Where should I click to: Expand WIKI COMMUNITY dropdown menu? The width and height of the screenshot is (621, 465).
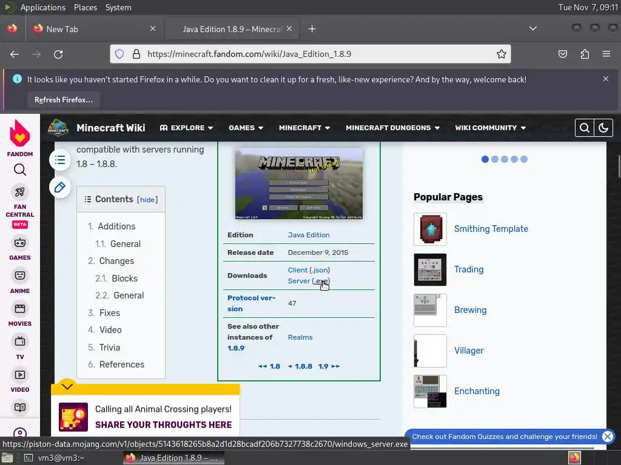490,128
